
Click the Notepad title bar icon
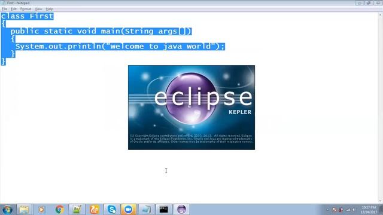(3, 3)
